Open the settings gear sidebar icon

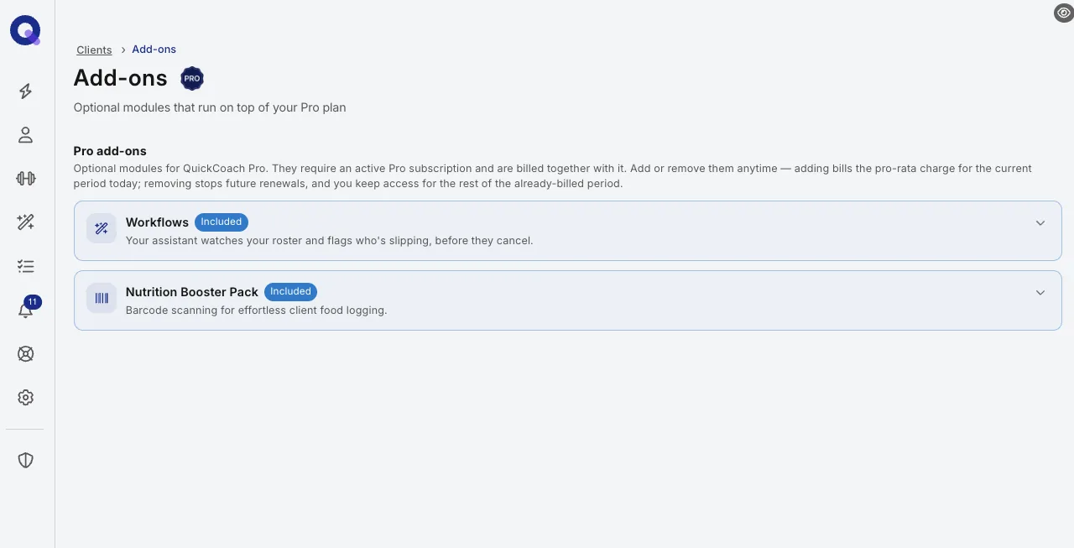click(x=26, y=397)
